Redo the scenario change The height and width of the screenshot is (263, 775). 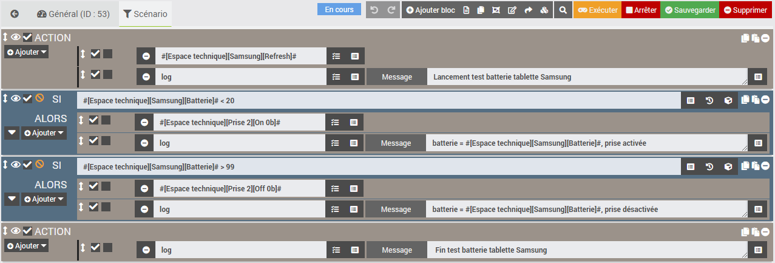(391, 10)
